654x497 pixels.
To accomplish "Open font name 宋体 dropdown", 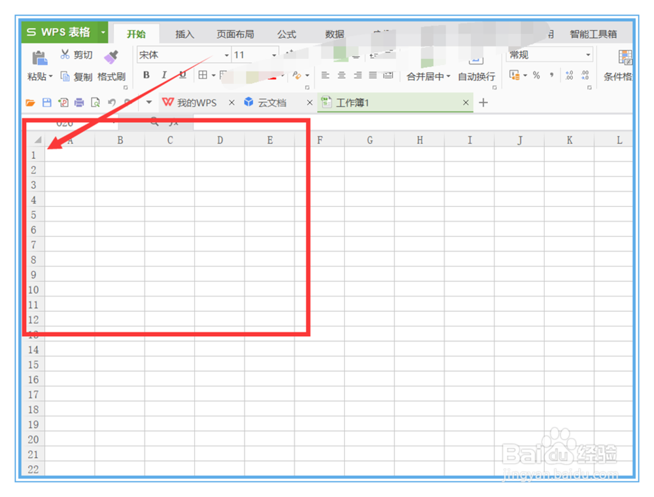I will pyautogui.click(x=226, y=55).
